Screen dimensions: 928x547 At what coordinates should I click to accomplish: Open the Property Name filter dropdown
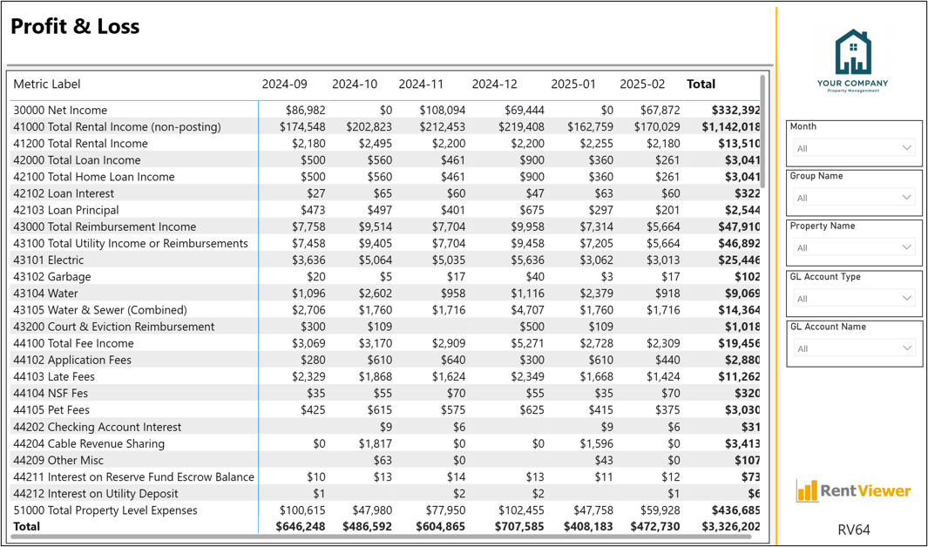pos(854,247)
